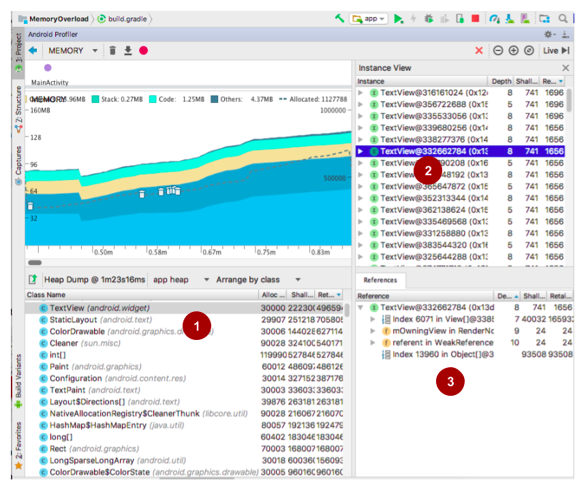Image resolution: width=586 pixels, height=483 pixels.
Task: Open search with the magnifier icon
Action: point(563,18)
